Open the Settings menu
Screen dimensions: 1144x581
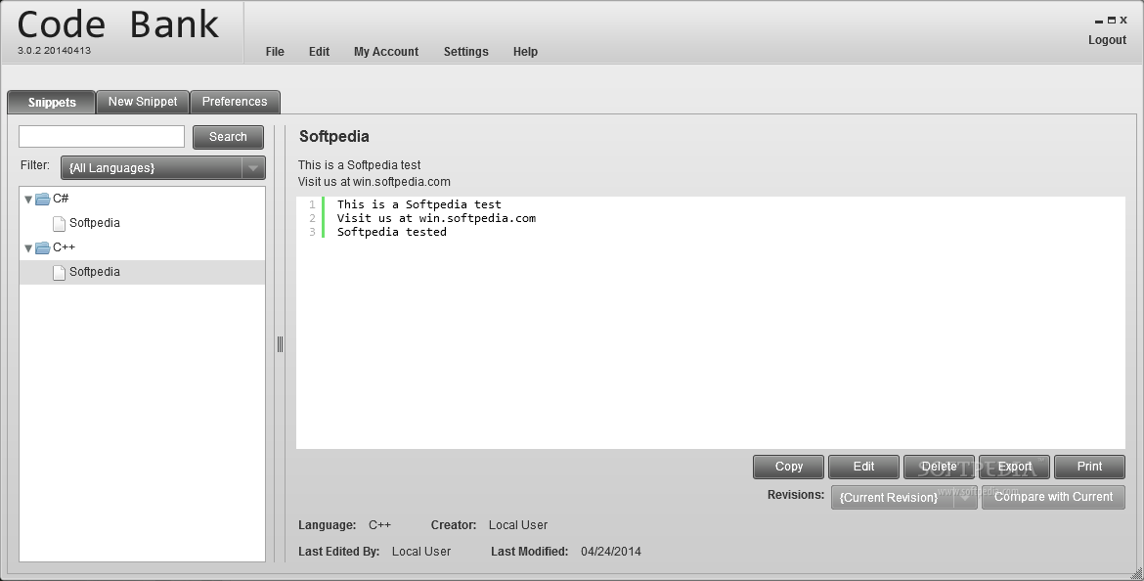pos(466,52)
